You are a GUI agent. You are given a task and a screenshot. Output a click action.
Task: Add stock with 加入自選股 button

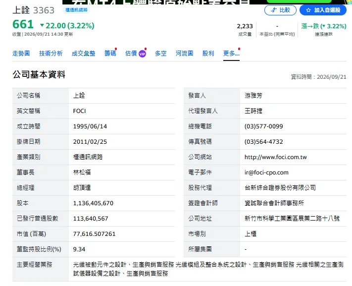(323, 10)
